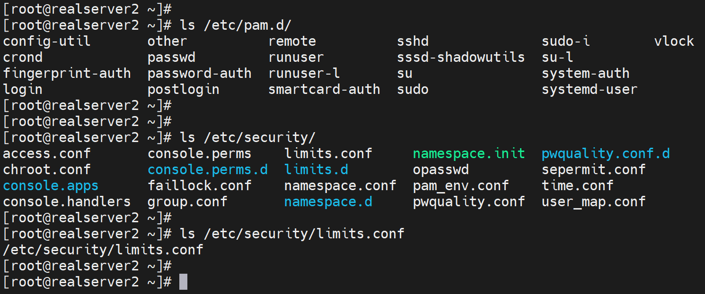This screenshot has width=705, height=294.
Task: Click the sshd entry in pam.d listing
Action: tap(413, 41)
